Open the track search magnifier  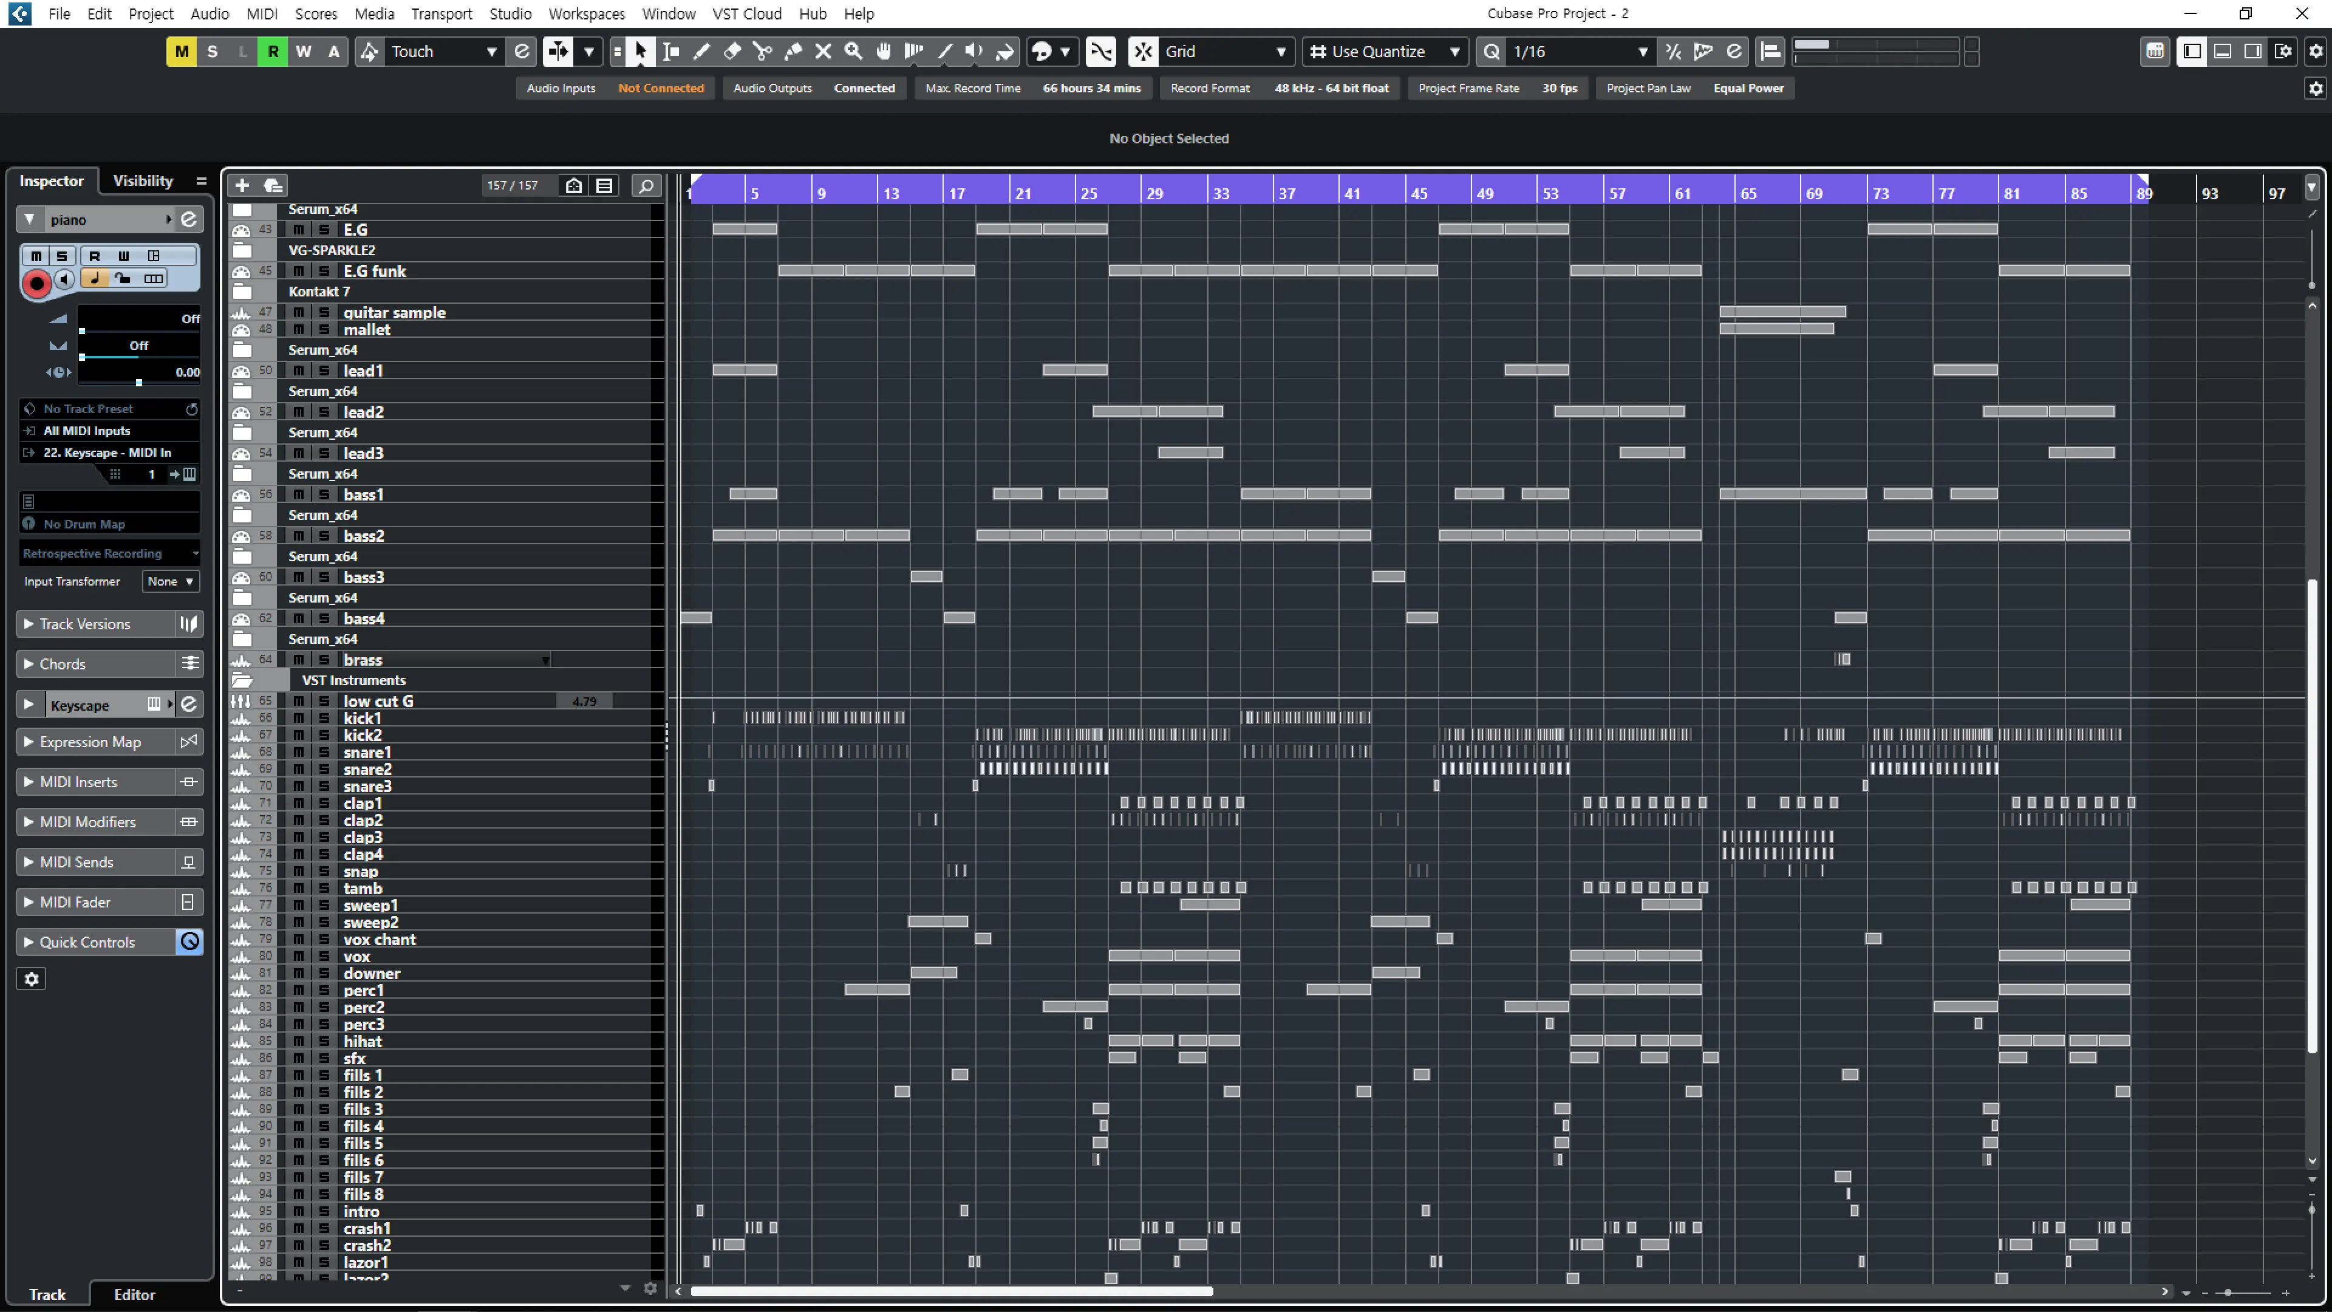click(646, 186)
